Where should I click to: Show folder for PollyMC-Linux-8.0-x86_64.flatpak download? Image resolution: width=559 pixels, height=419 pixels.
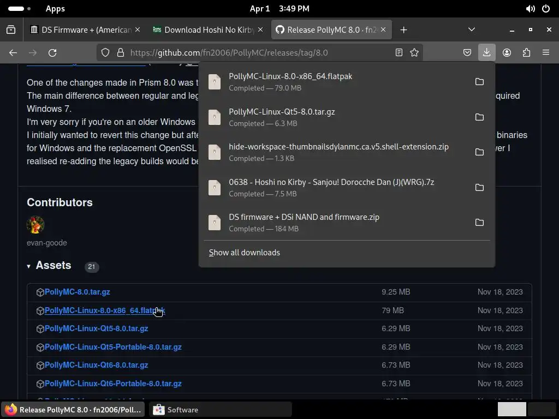click(479, 82)
